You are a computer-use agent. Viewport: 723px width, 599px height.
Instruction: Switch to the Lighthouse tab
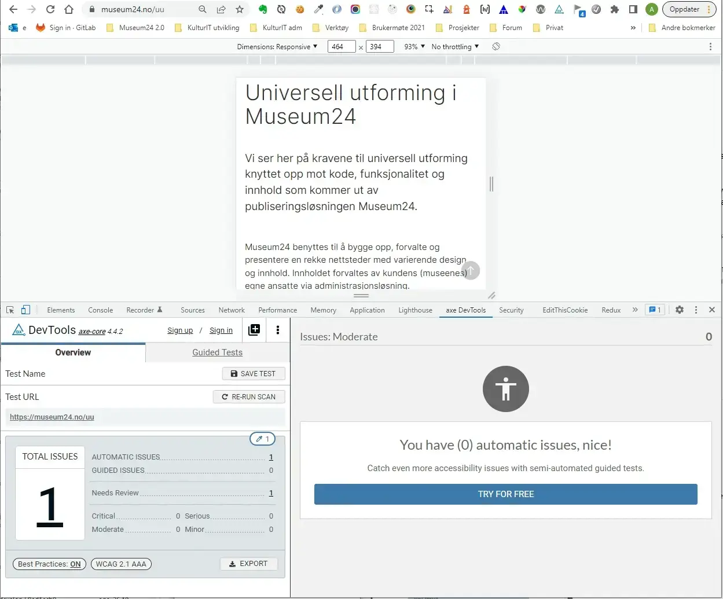click(x=415, y=310)
